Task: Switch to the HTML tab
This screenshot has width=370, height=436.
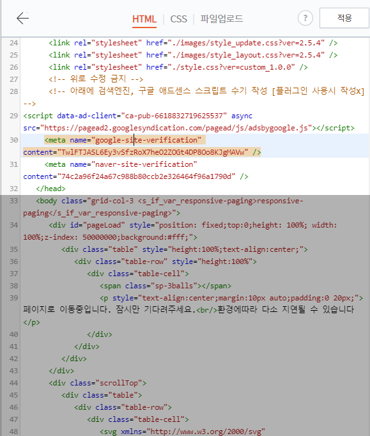Action: tap(144, 19)
